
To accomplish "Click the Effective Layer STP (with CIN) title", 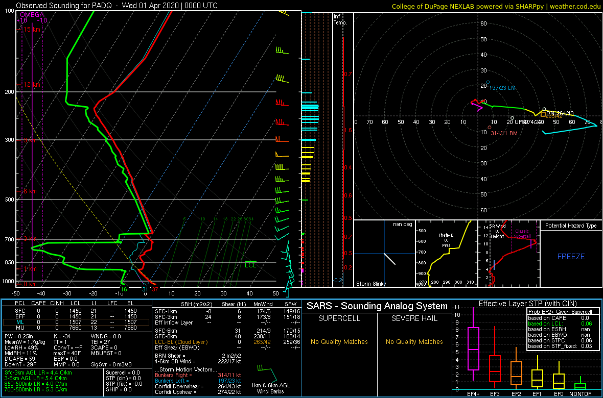I will click(528, 304).
